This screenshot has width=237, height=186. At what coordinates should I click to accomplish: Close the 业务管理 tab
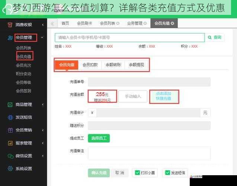pos(145,23)
